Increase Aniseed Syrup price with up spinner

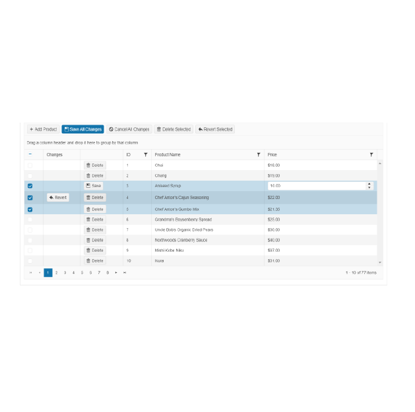(369, 184)
